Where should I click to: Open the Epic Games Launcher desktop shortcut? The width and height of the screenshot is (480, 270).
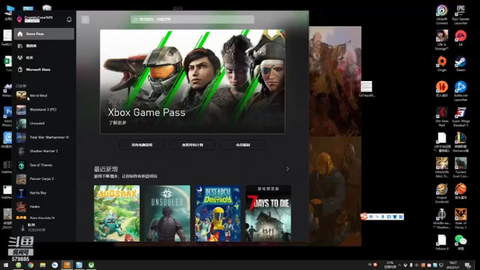coord(461,14)
